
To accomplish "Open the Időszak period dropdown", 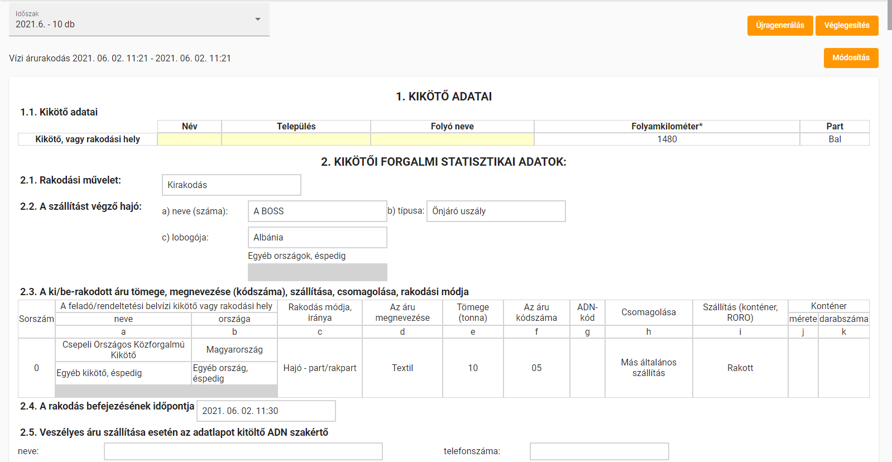I will pyautogui.click(x=134, y=20).
